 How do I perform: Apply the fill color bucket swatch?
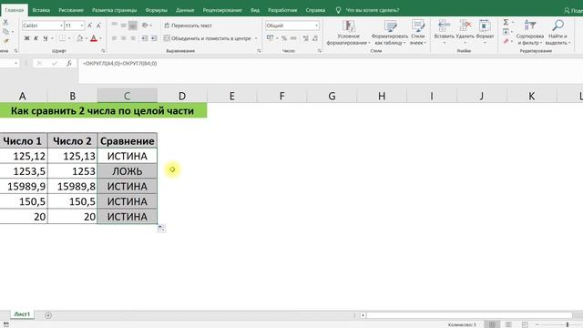click(x=79, y=38)
